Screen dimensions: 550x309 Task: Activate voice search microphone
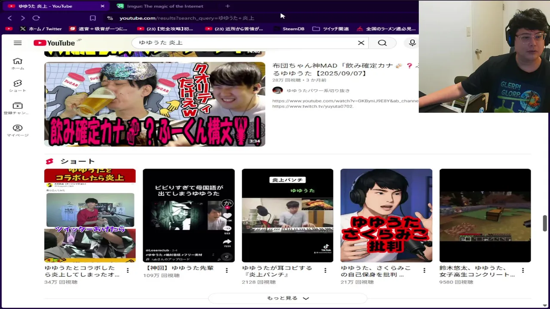[412, 43]
